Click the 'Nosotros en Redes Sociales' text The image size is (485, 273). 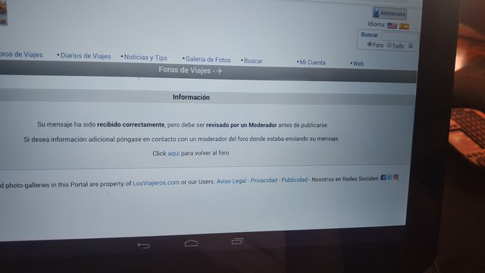346,179
